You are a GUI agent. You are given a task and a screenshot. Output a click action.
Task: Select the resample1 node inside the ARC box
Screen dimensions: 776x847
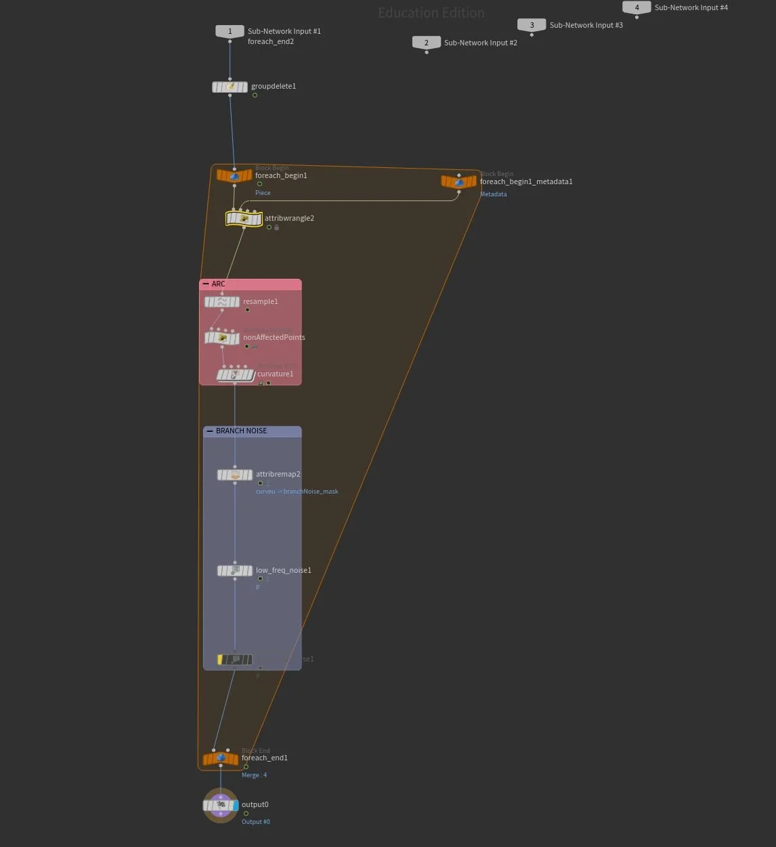pos(222,301)
